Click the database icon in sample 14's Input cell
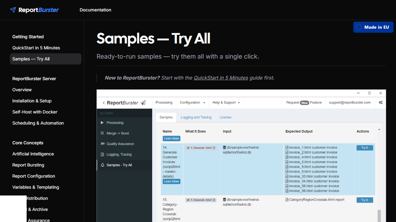396x222 pixels. [x=224, y=147]
